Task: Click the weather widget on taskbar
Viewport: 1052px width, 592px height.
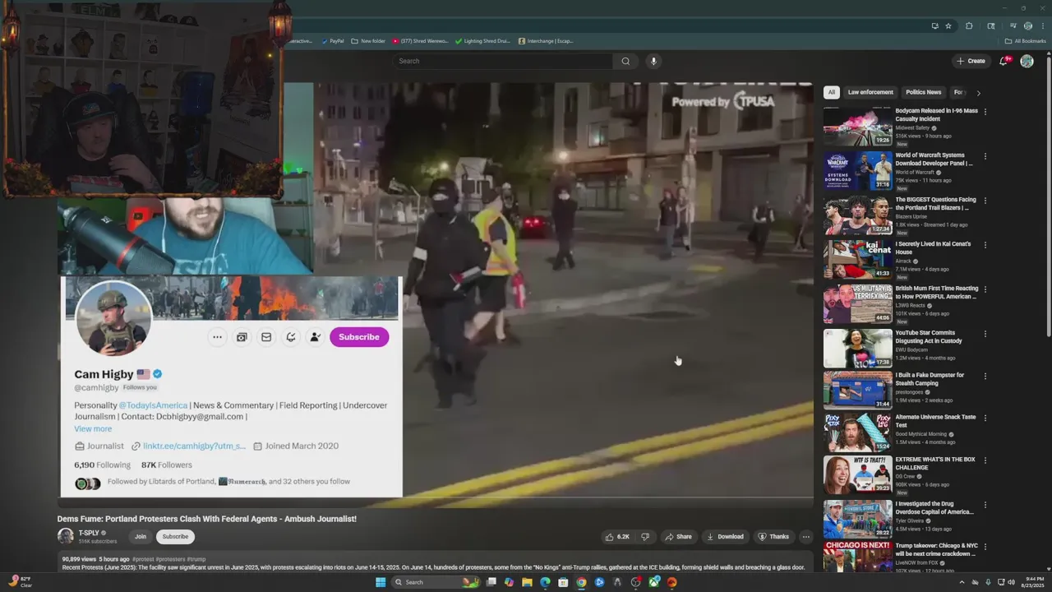Action: (20, 582)
